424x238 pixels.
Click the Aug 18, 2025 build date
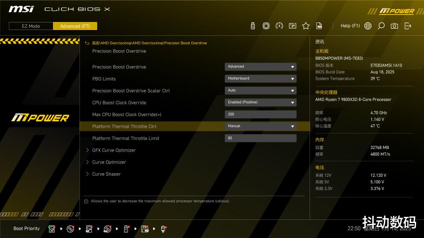click(382, 72)
